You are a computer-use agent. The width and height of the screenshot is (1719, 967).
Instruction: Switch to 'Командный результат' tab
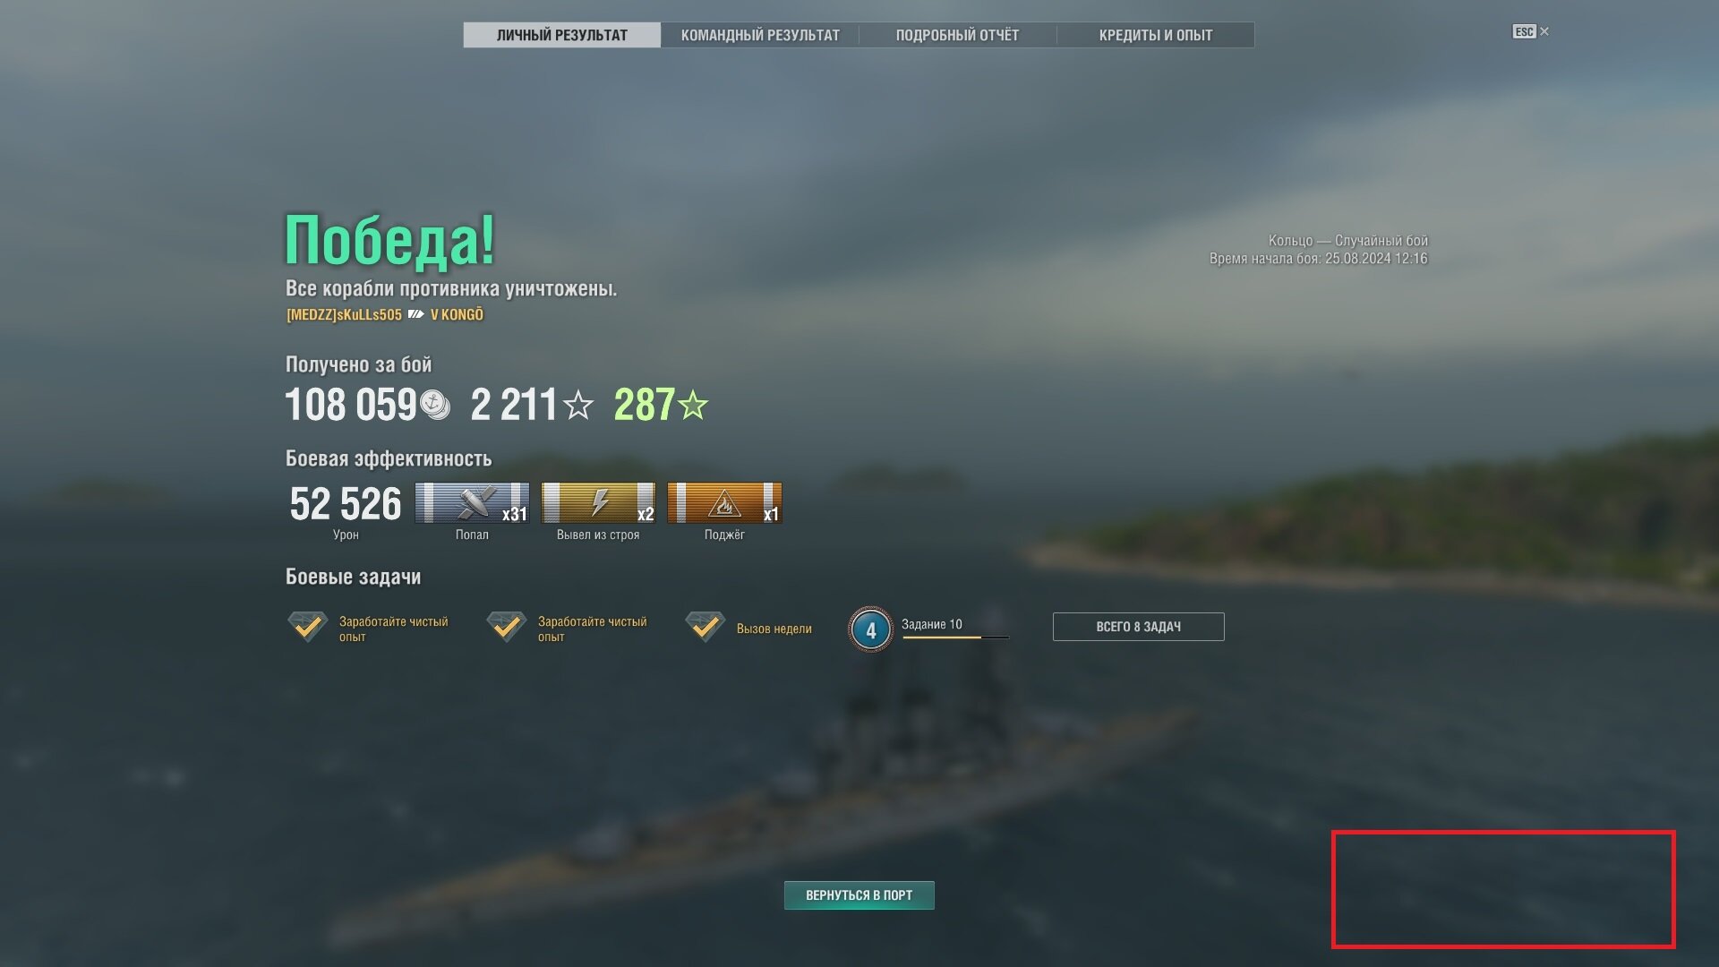[760, 35]
